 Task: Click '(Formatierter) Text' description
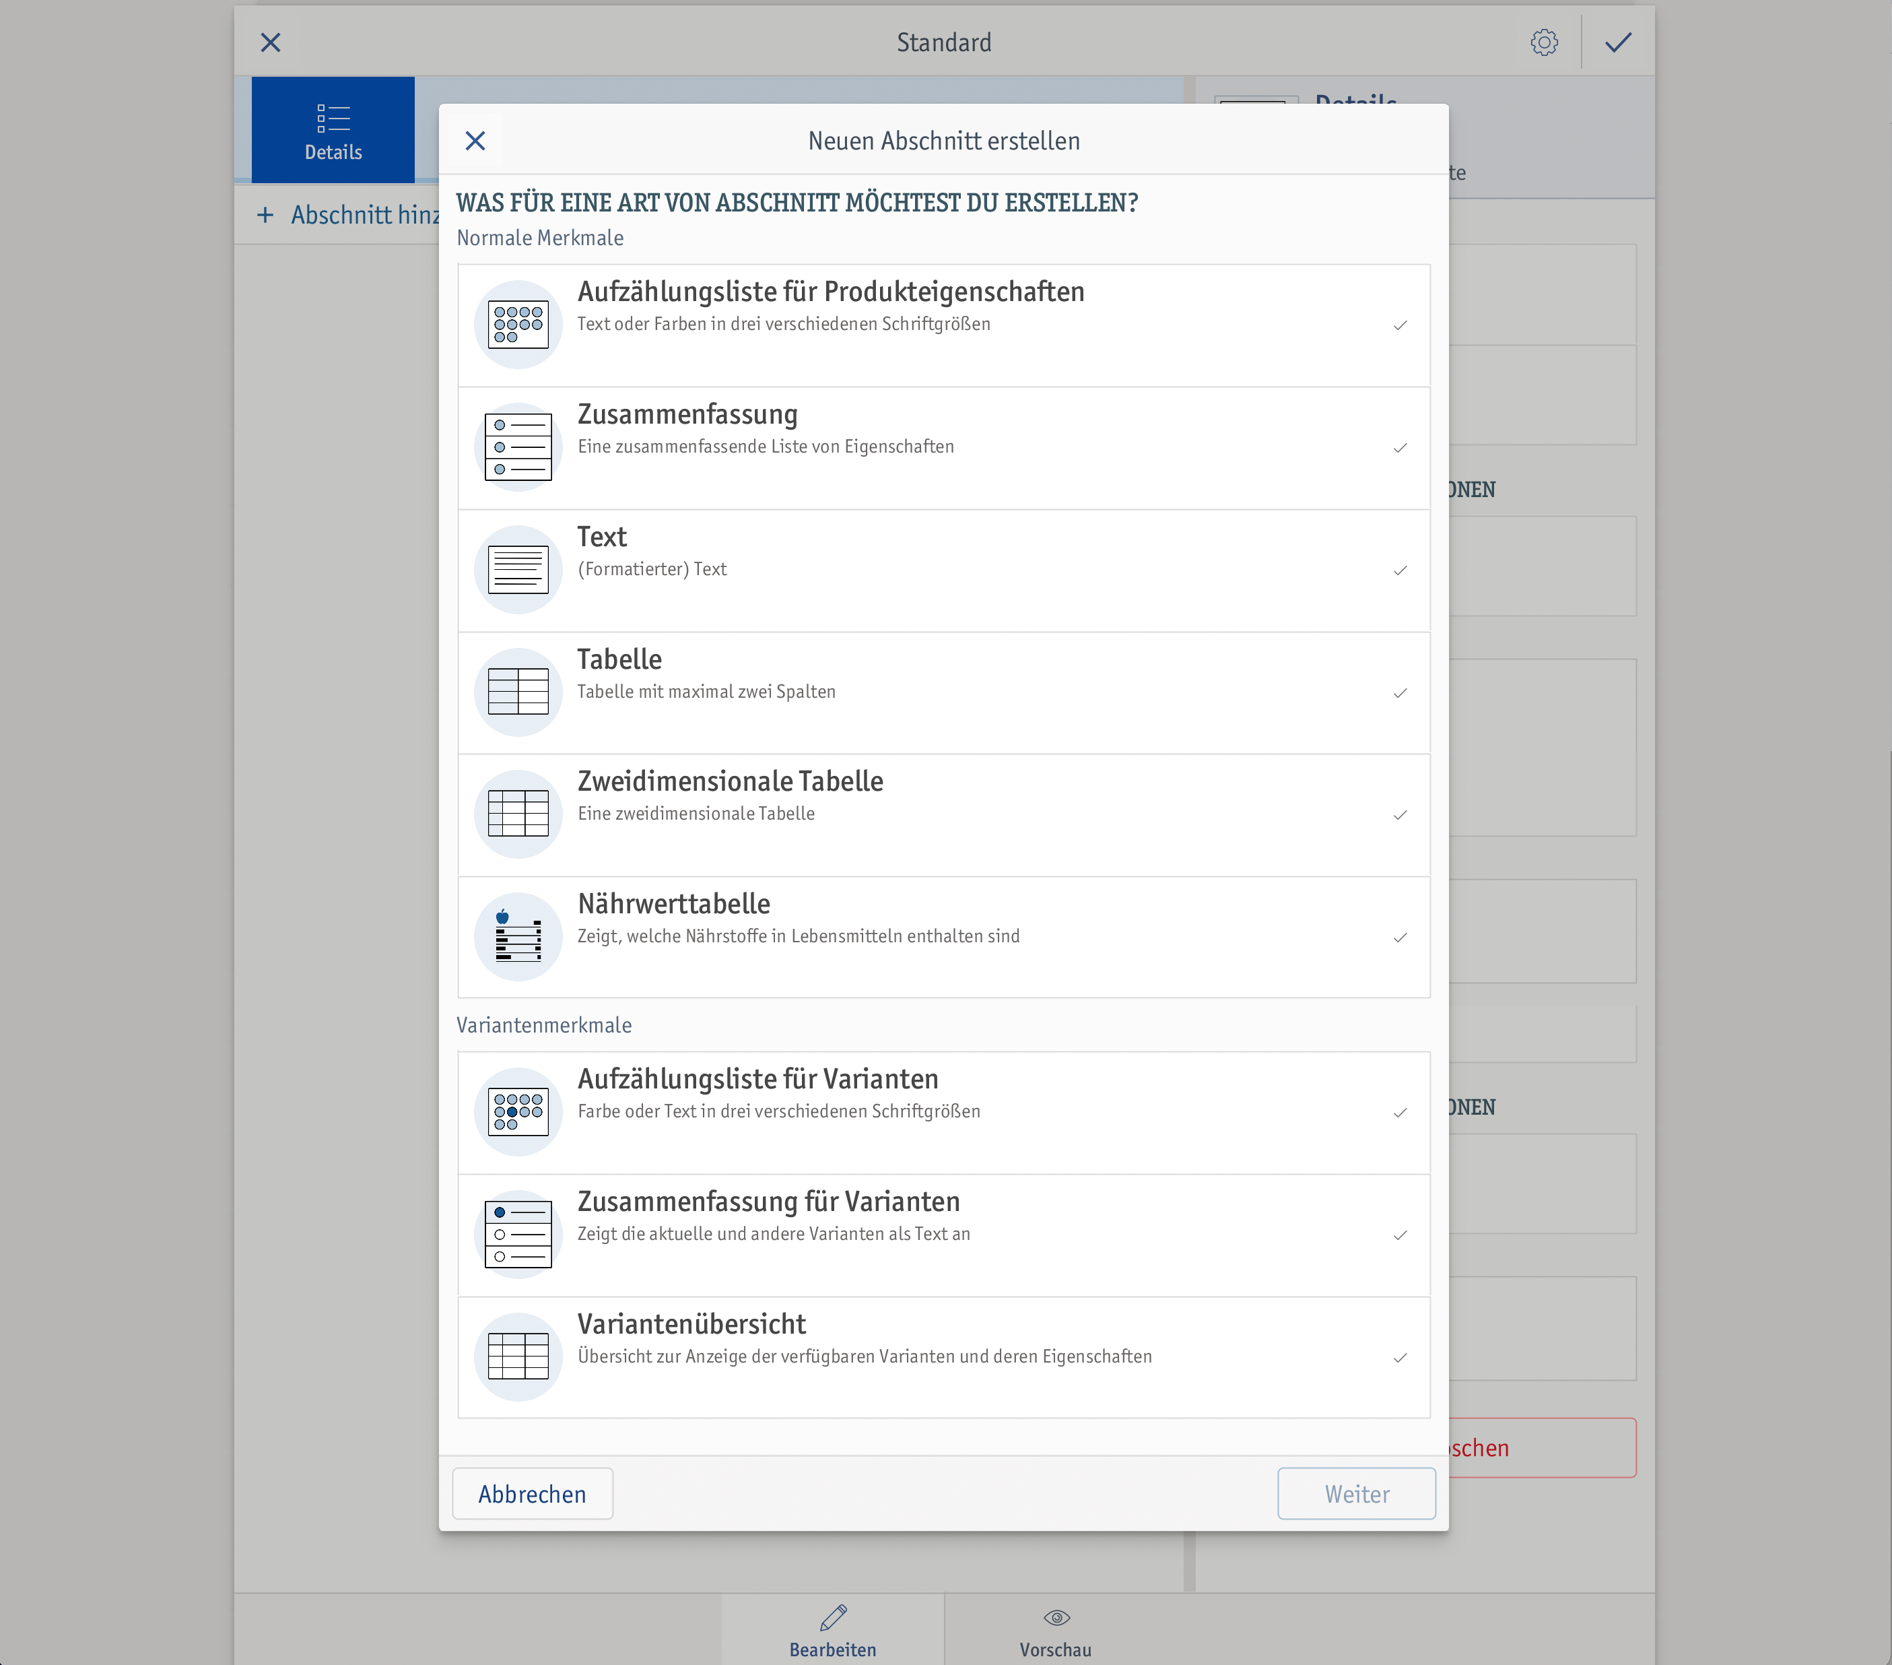point(652,568)
